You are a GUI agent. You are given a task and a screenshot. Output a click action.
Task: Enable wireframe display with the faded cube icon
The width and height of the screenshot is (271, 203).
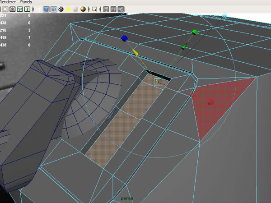39,9
